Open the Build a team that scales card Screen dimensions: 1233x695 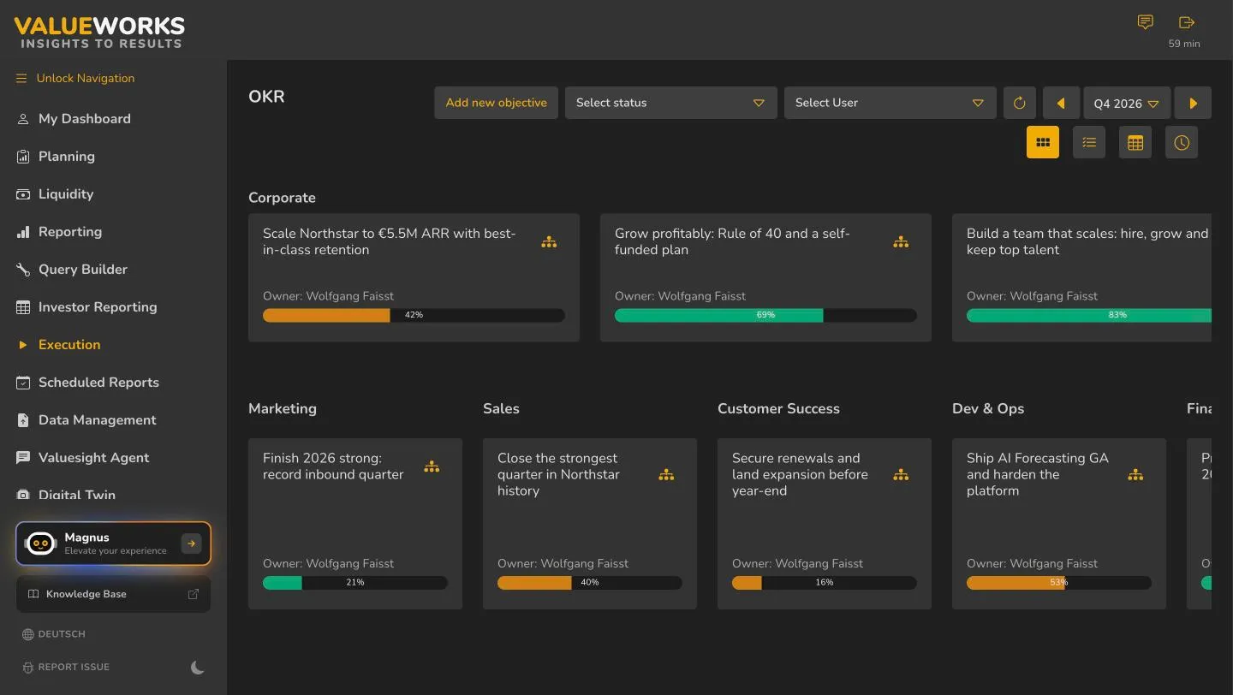click(1081, 277)
